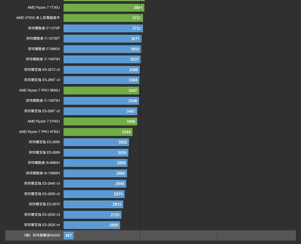Click the 2725 score value
Screen dimensions: 301x244
(x=115, y=215)
